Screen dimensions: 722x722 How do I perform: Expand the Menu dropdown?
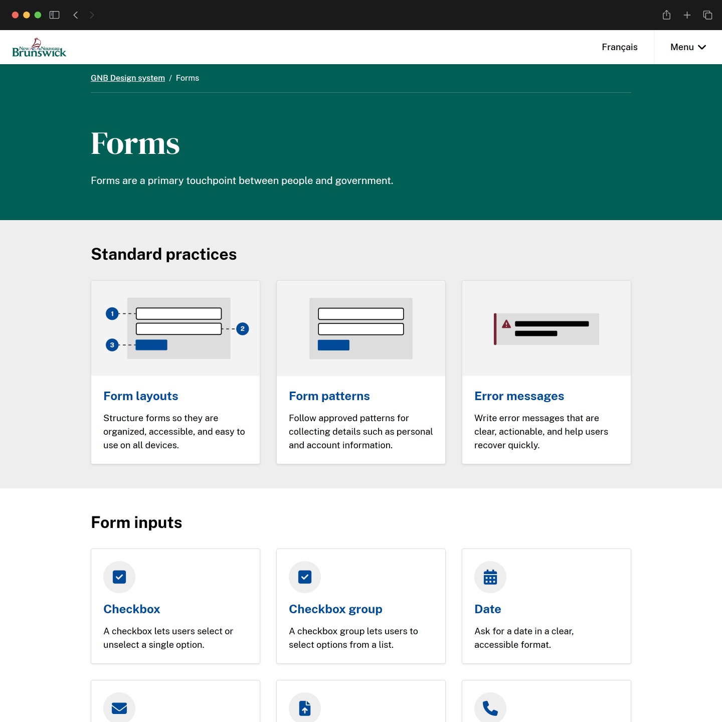coord(687,47)
